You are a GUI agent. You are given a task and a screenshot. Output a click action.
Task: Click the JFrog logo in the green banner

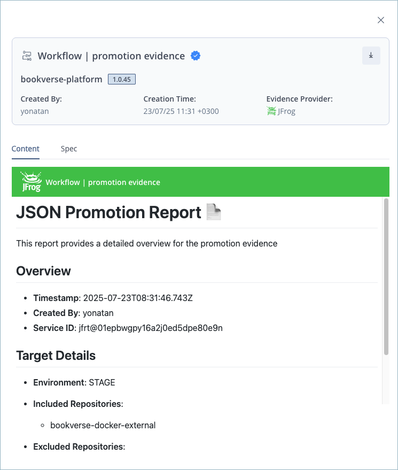30,182
